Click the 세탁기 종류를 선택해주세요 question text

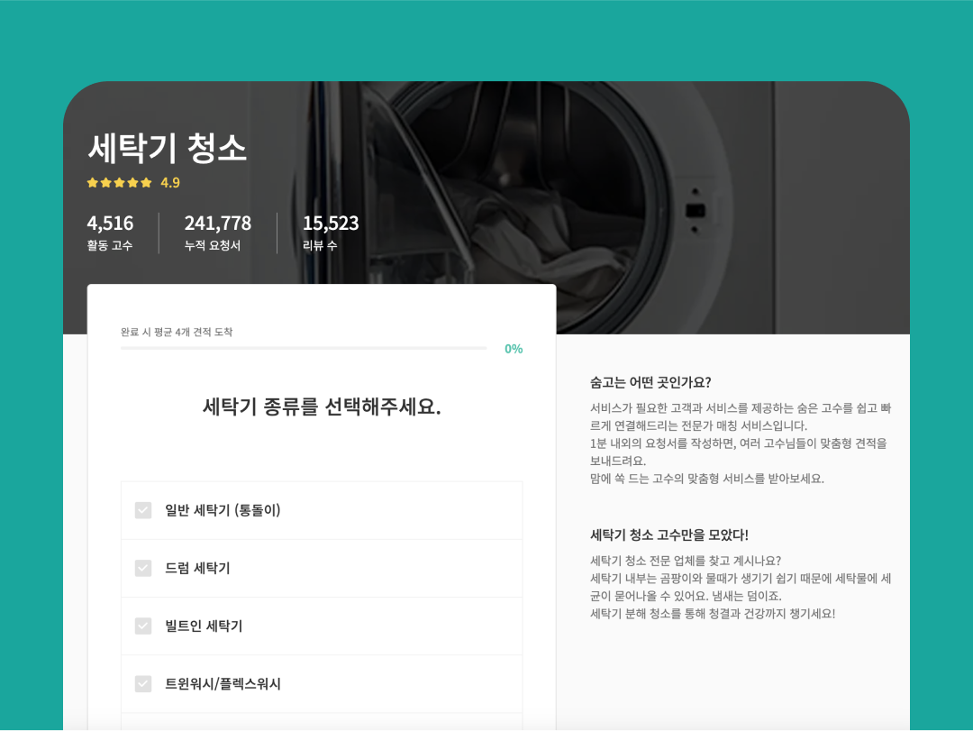(321, 407)
